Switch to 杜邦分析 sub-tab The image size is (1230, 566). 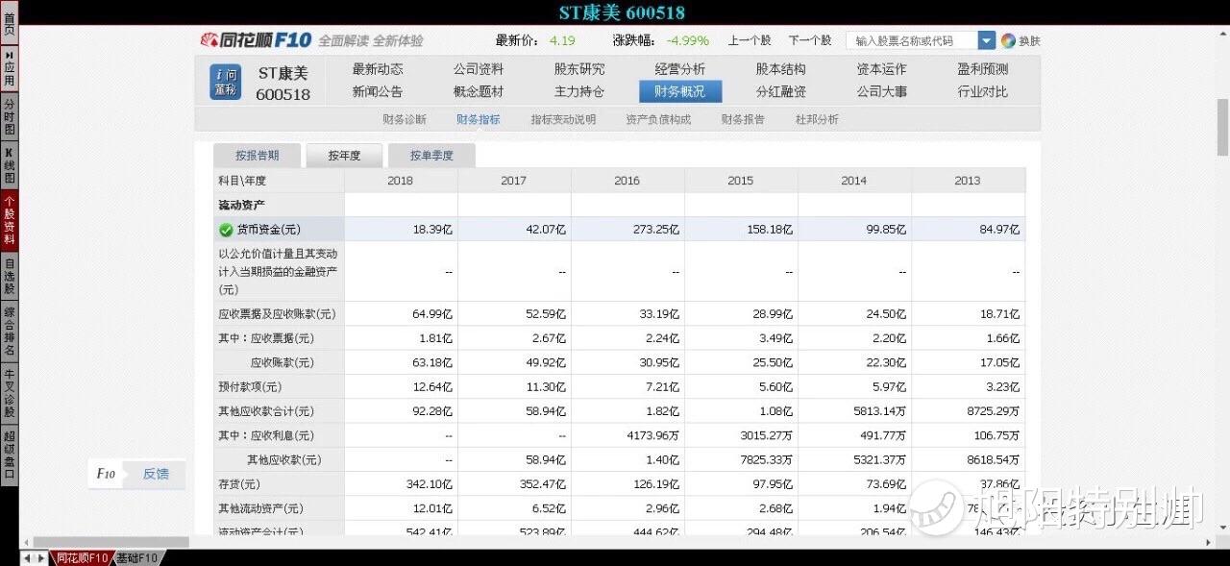click(818, 119)
